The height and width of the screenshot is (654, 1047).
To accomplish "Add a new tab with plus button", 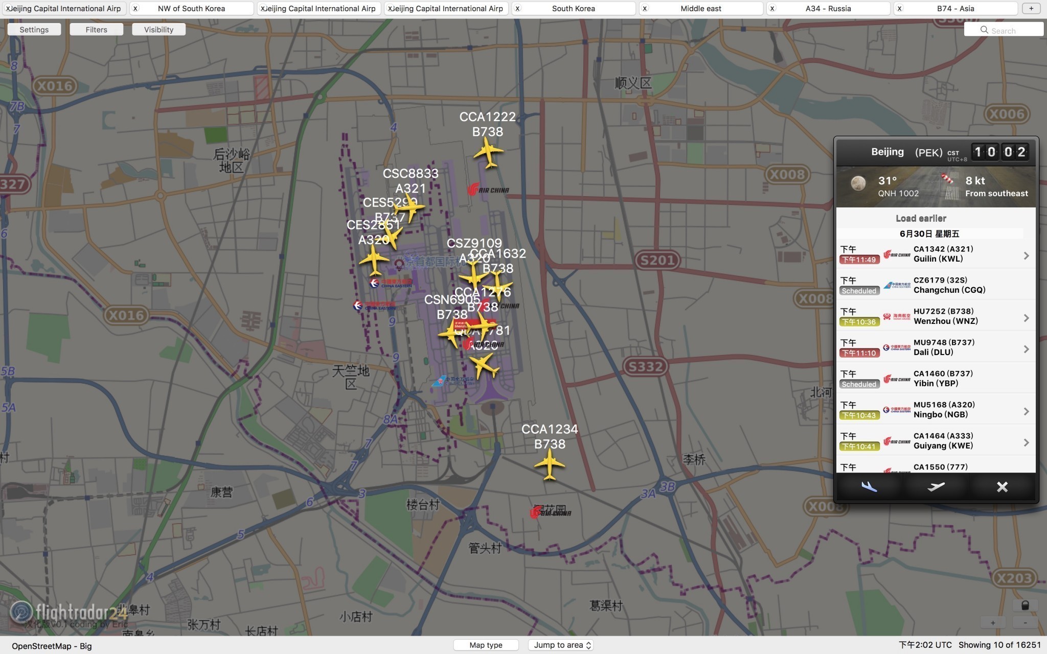I will point(1031,9).
